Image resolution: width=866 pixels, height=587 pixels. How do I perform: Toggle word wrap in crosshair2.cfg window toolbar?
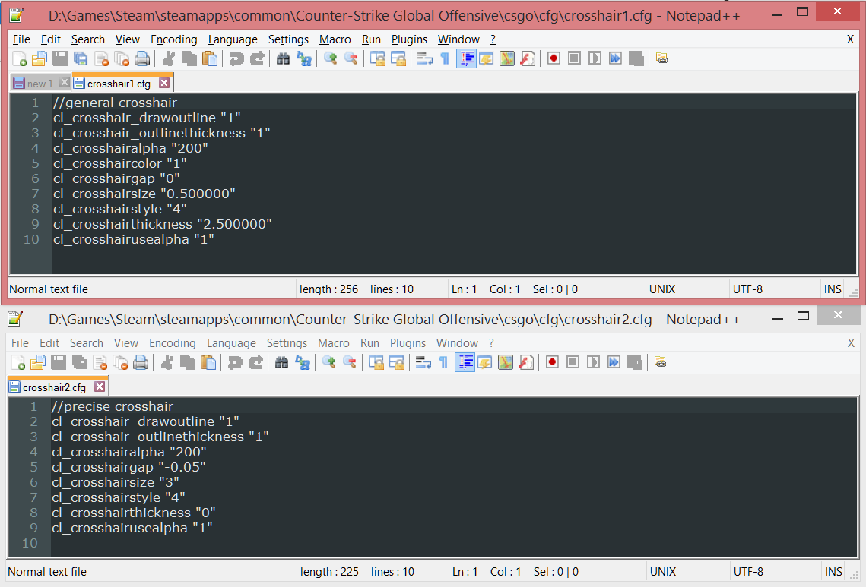click(x=423, y=362)
